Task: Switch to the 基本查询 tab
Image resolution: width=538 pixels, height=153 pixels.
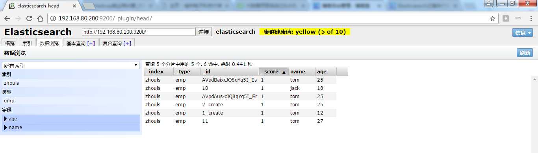Action: pyautogui.click(x=76, y=43)
